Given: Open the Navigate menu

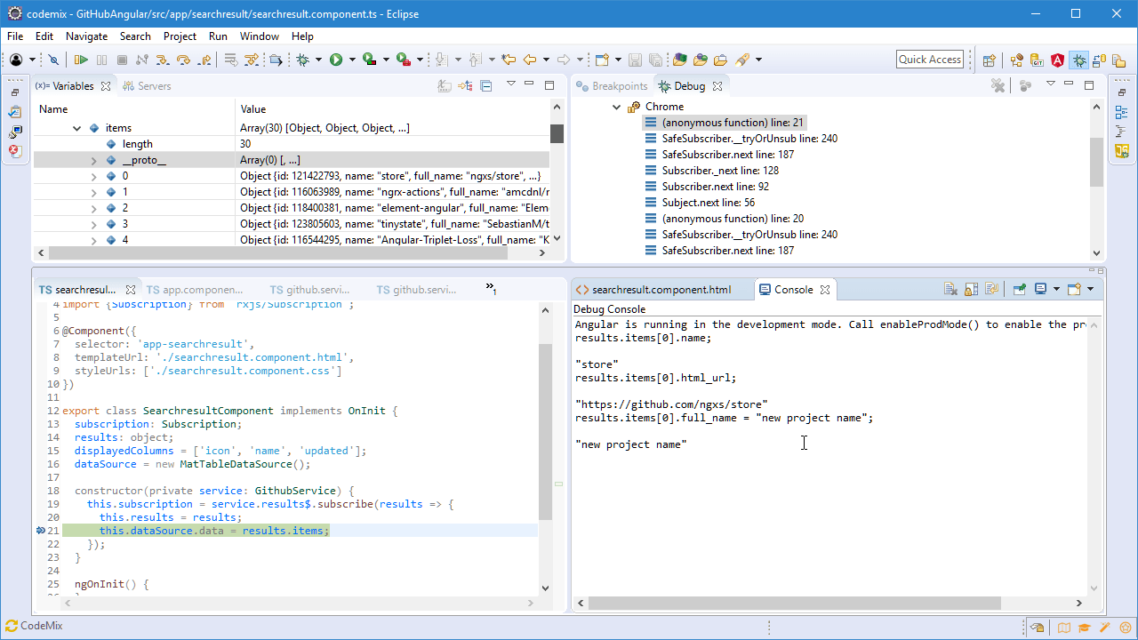Looking at the screenshot, I should [x=86, y=36].
